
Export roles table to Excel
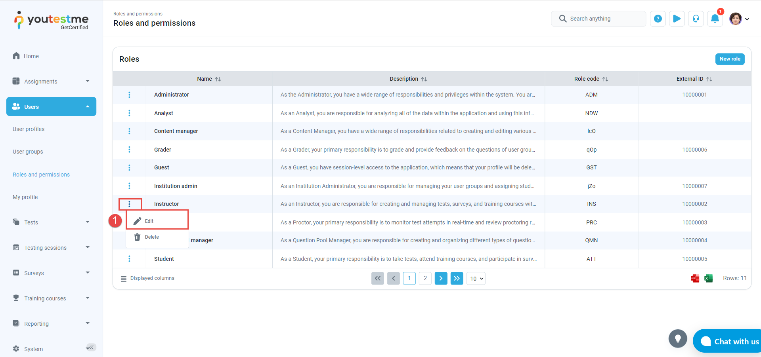click(x=708, y=279)
